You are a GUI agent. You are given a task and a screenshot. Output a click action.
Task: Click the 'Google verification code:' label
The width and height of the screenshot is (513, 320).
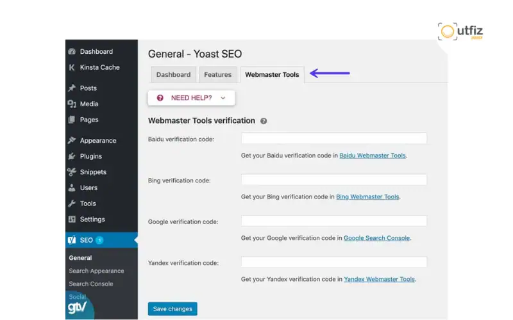(183, 221)
